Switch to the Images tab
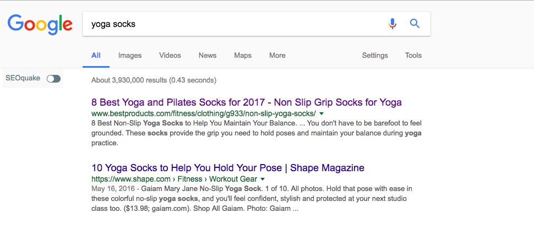 (130, 55)
